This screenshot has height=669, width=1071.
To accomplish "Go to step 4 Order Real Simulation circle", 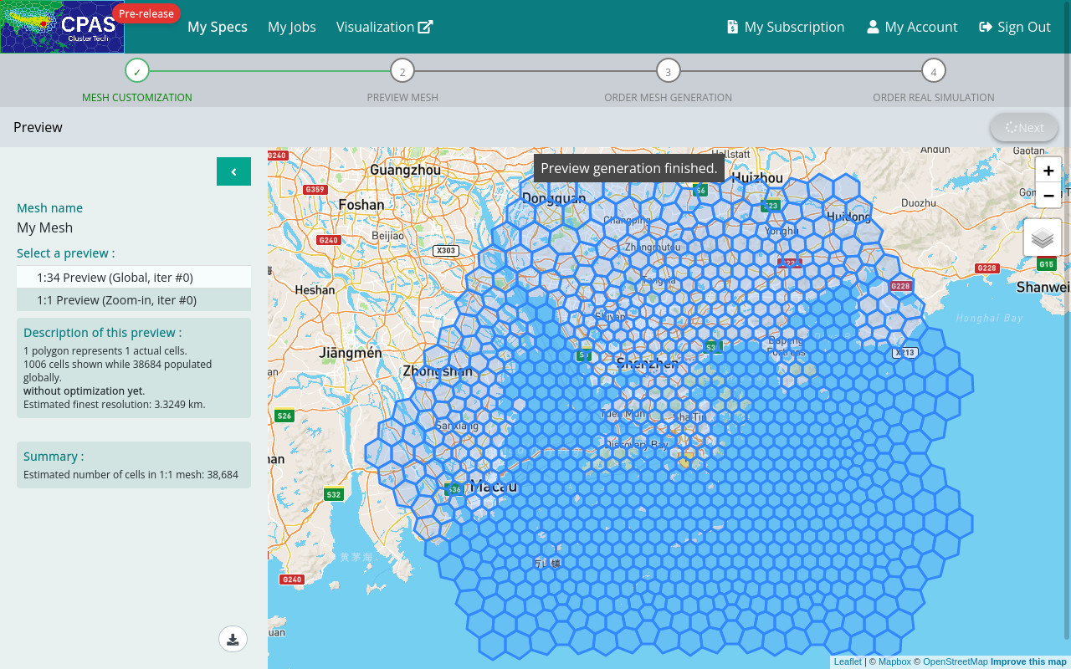I will click(934, 71).
